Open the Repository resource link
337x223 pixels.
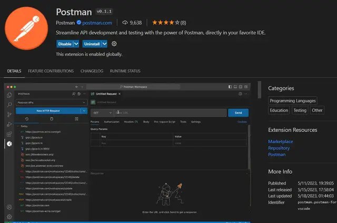click(x=279, y=148)
